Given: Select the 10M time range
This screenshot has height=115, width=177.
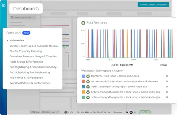Looking at the screenshot, I should tap(82, 112).
